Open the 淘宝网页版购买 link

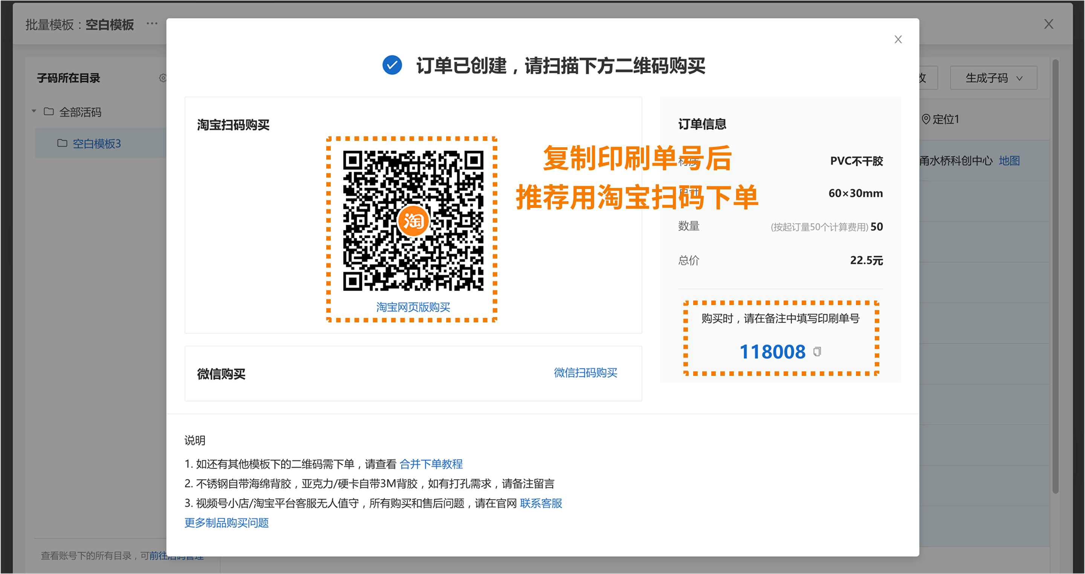[413, 307]
